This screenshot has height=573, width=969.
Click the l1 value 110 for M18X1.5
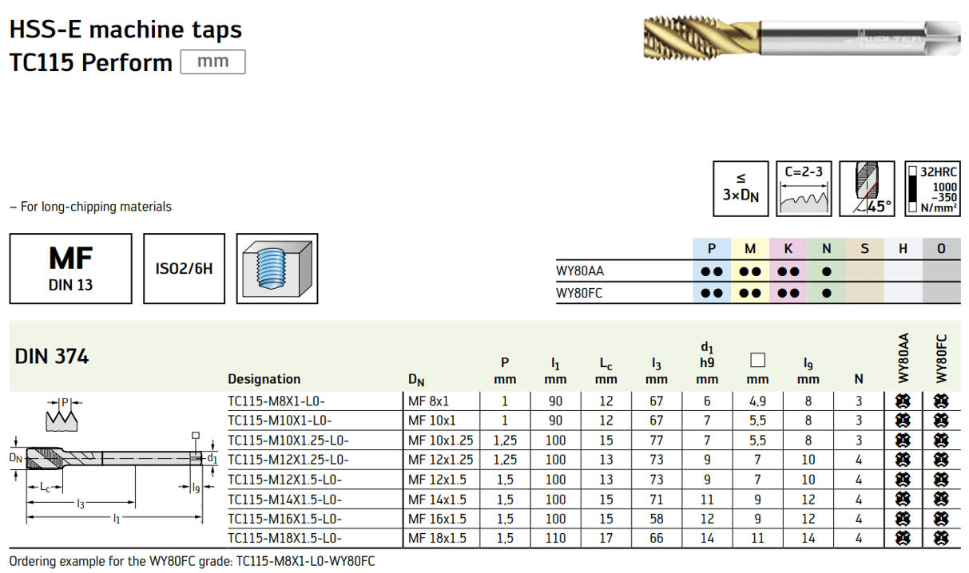point(555,539)
